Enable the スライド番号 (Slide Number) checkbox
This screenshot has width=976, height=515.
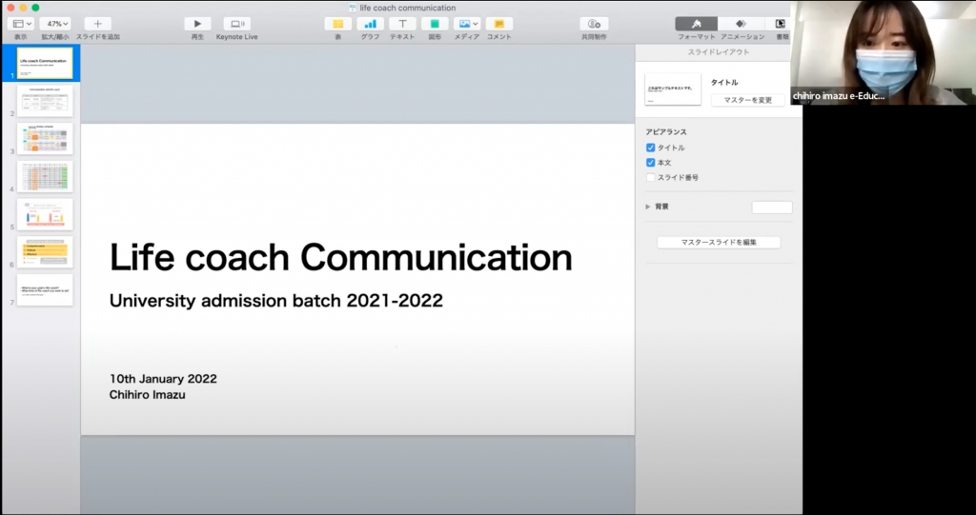(x=651, y=177)
